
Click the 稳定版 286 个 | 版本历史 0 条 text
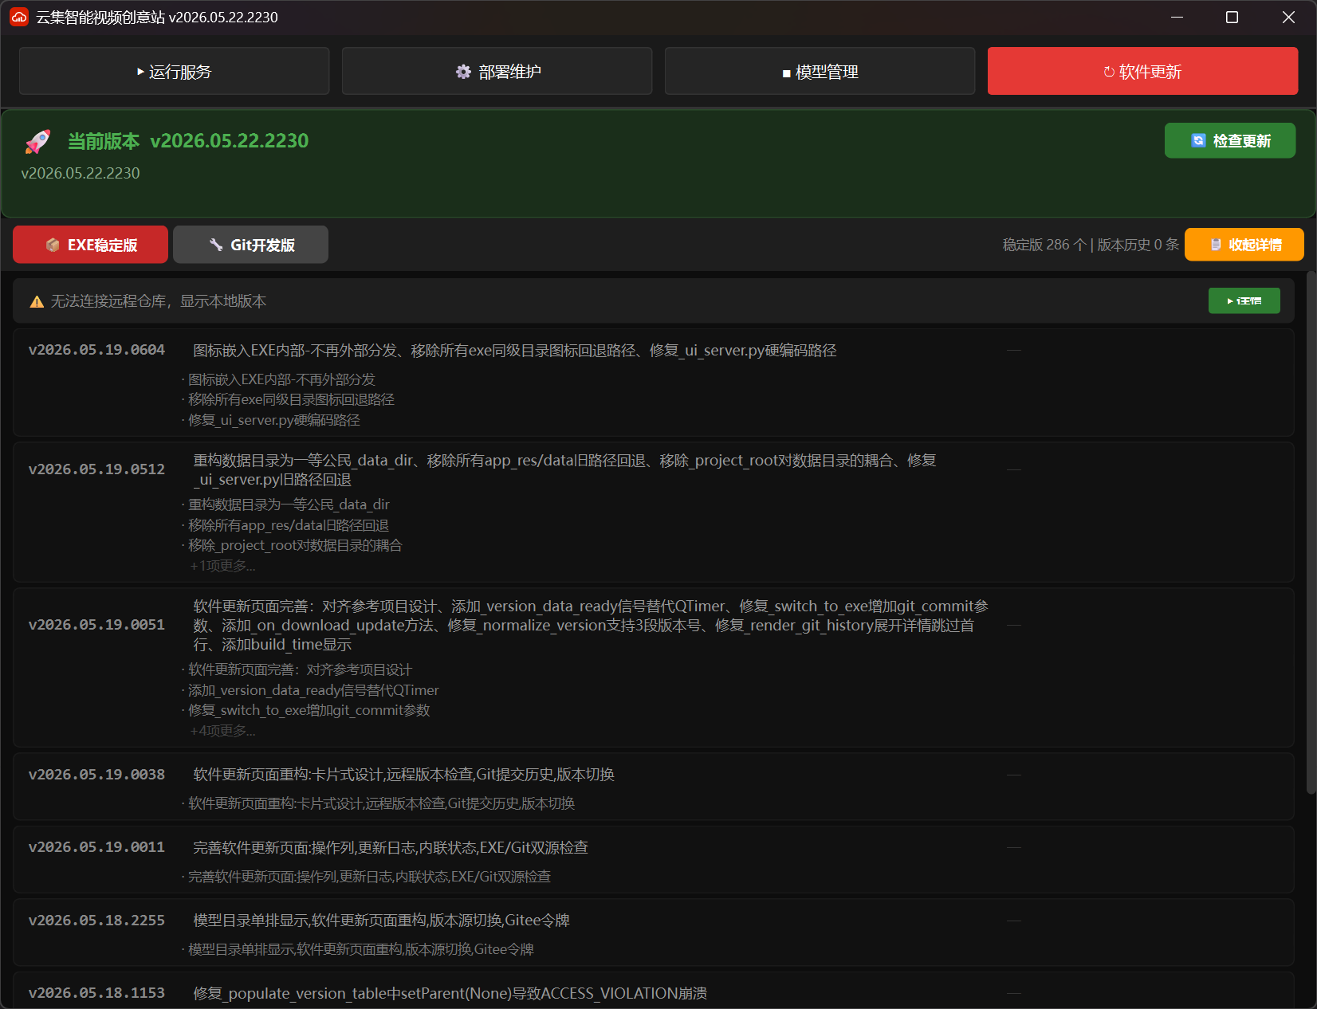pos(1091,245)
